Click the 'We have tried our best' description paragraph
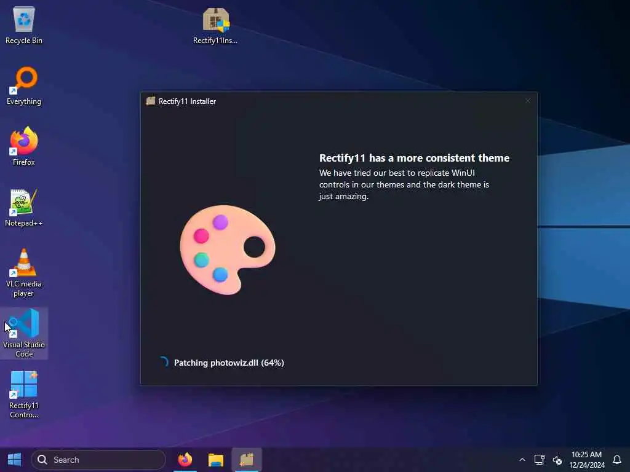 point(404,184)
